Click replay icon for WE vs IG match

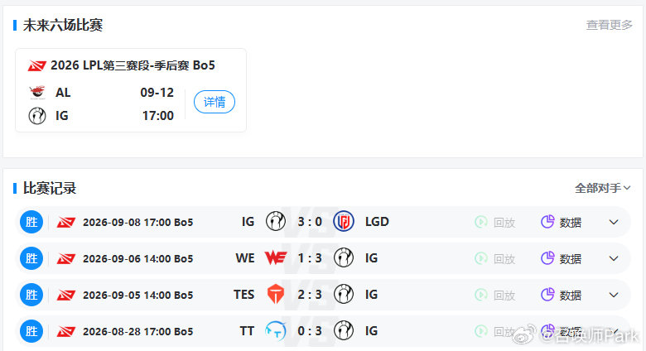(x=481, y=258)
